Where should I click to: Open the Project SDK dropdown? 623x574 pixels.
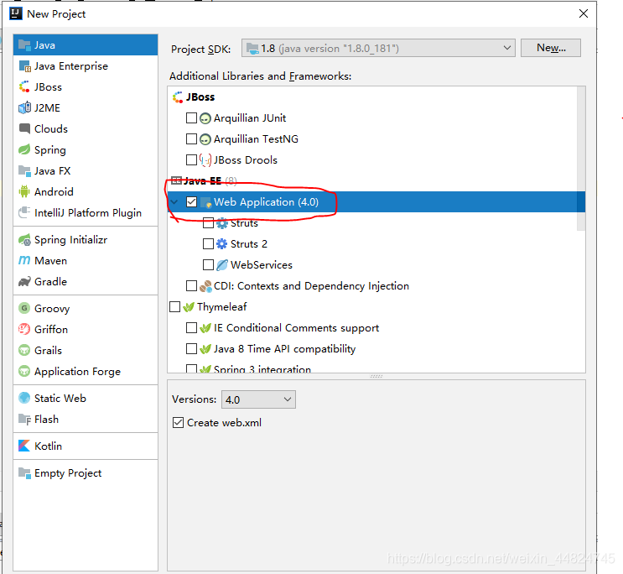click(x=378, y=48)
